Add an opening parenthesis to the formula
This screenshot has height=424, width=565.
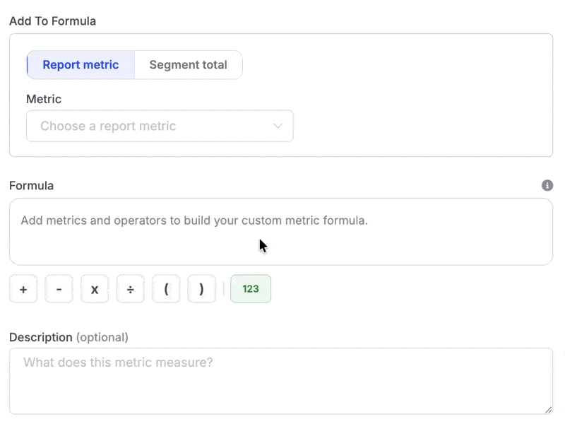click(166, 289)
